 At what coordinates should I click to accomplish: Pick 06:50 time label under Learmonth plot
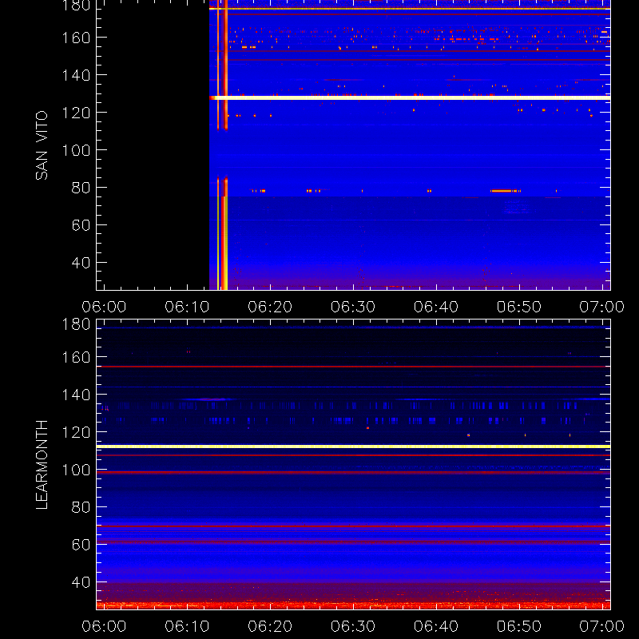[519, 626]
